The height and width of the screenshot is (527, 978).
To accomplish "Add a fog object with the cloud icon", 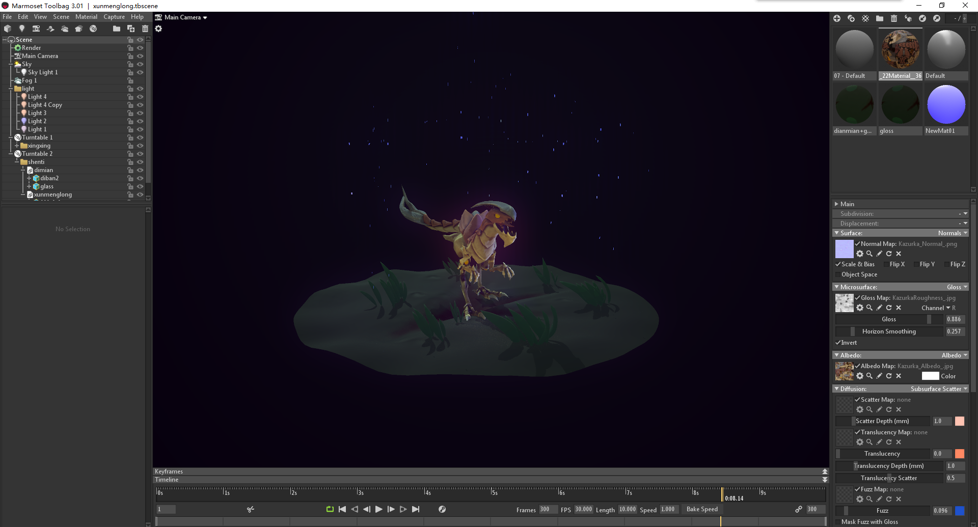I will [65, 29].
